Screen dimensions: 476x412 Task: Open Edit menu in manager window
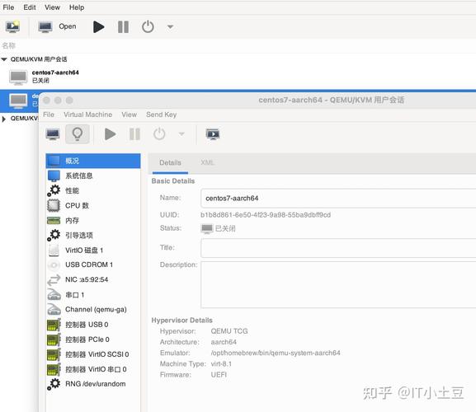coord(30,7)
